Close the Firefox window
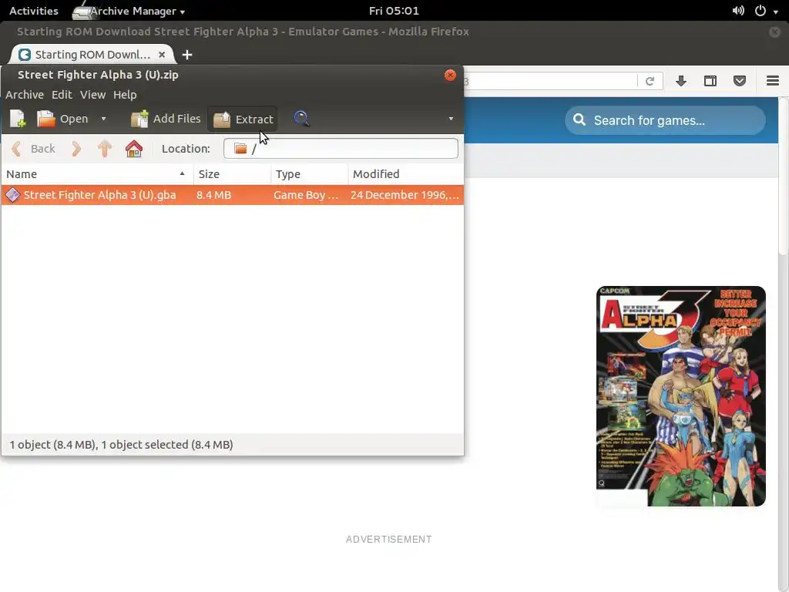Screen dimensions: 789x592 [x=774, y=32]
